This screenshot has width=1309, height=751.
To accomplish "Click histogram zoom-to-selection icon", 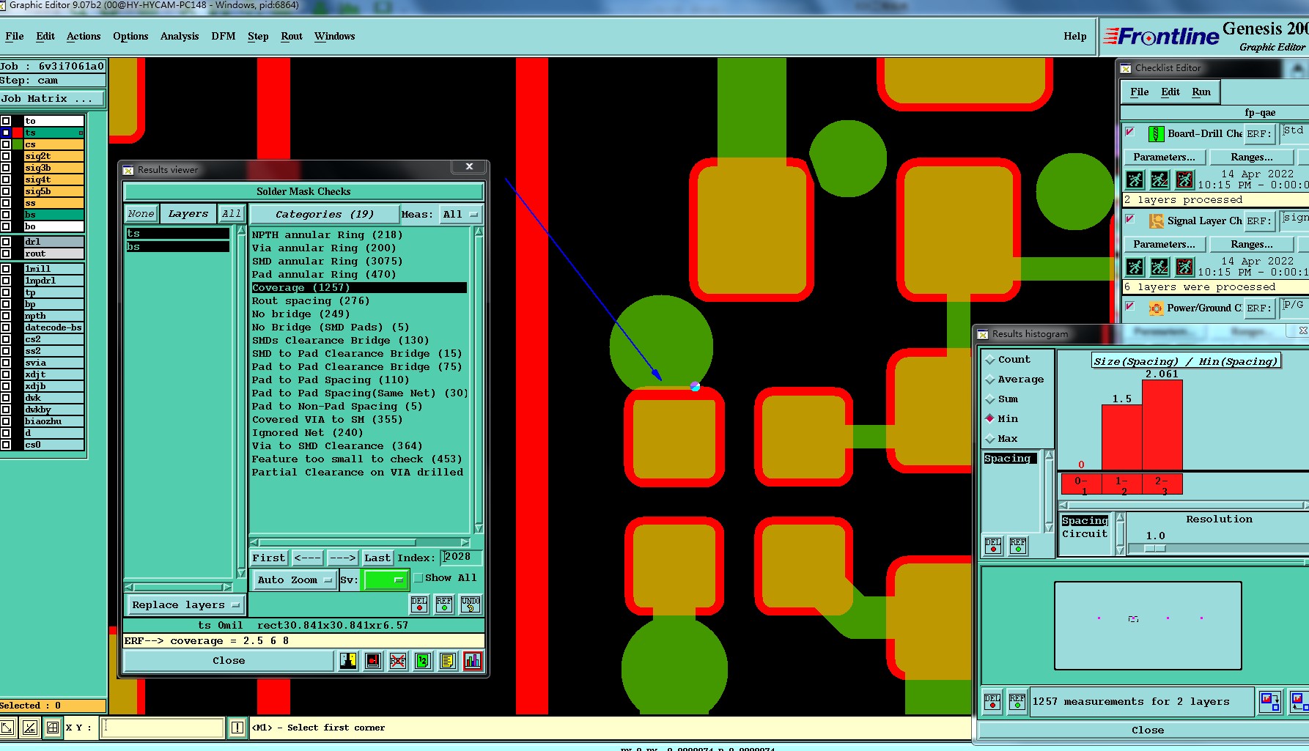I will point(1269,702).
